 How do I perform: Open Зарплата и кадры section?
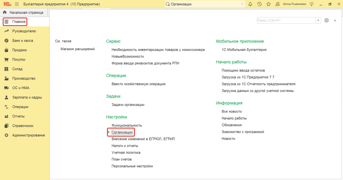pos(27,97)
